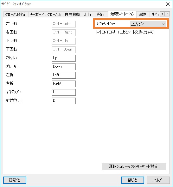
Task: Go to the 追跡 tab
Action: (x=142, y=15)
